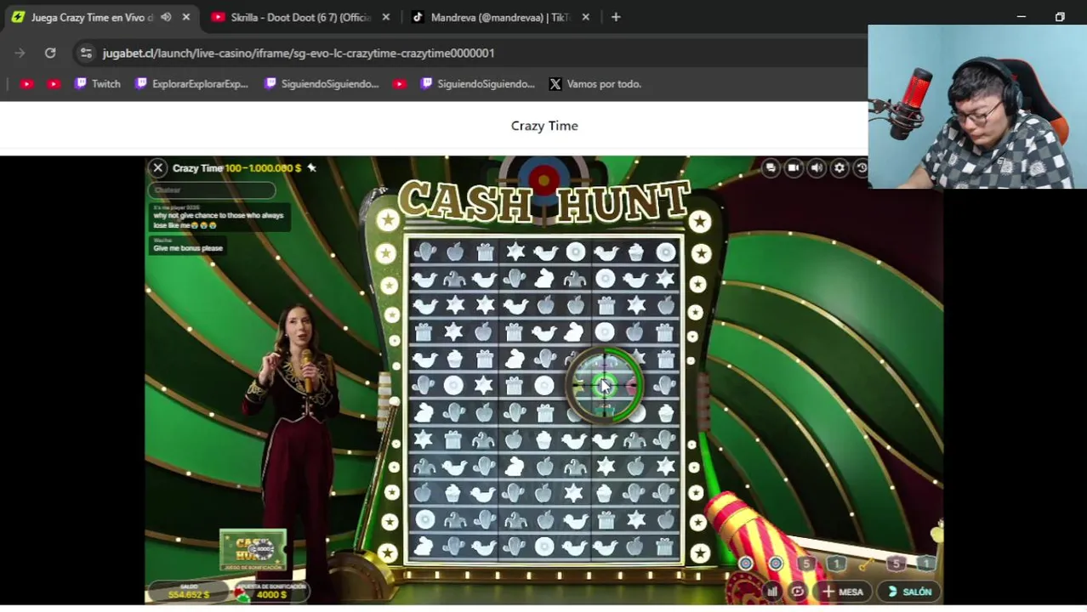The height and width of the screenshot is (612, 1087).
Task: Switch to the Mandreva TikTok tab
Action: (500, 17)
